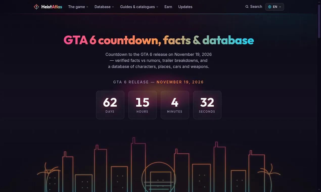Open Guides & catalogues dropdown

pyautogui.click(x=139, y=7)
